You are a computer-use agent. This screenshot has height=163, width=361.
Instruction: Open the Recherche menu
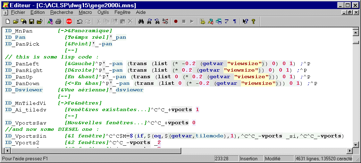point(62,12)
